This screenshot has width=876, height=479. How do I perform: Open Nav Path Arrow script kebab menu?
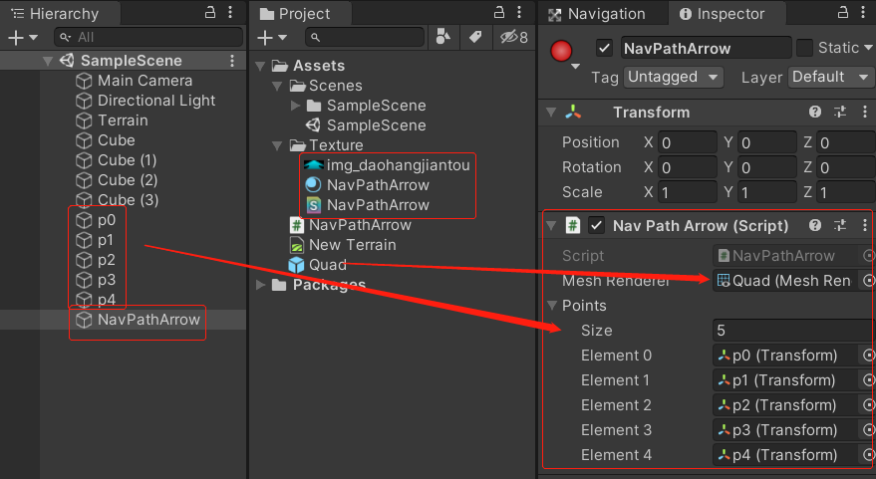pyautogui.click(x=863, y=226)
